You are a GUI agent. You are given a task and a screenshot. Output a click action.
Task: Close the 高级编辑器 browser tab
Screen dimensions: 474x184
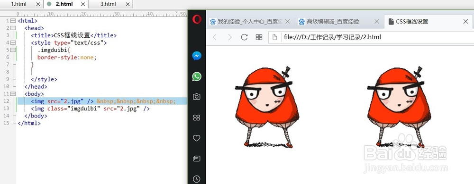point(377,21)
